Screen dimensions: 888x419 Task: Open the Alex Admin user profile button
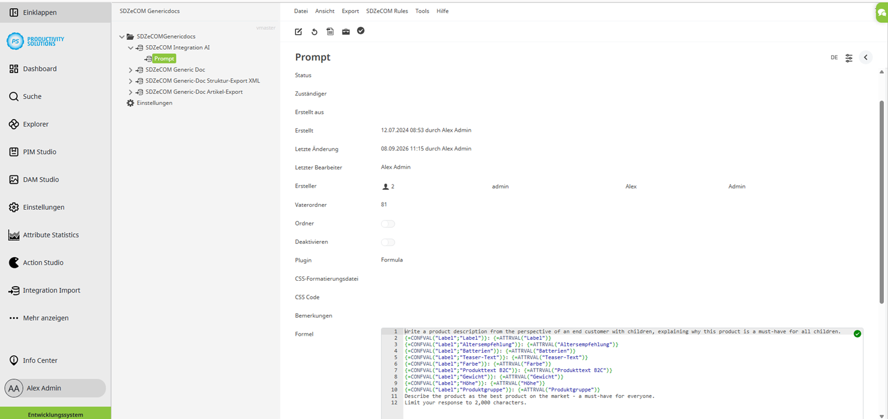pyautogui.click(x=55, y=388)
